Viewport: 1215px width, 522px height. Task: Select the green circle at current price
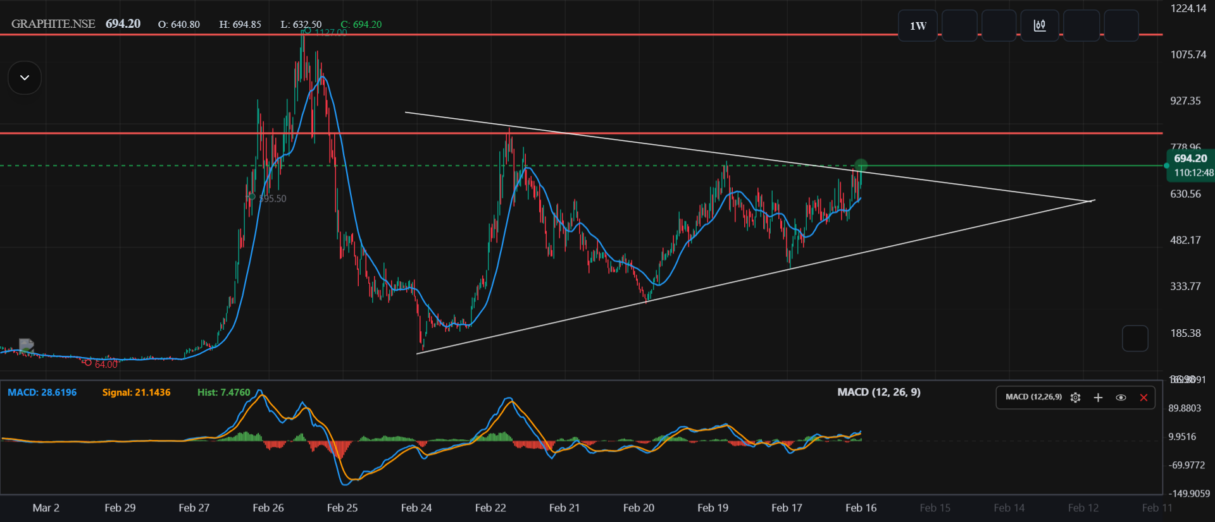[x=861, y=166]
